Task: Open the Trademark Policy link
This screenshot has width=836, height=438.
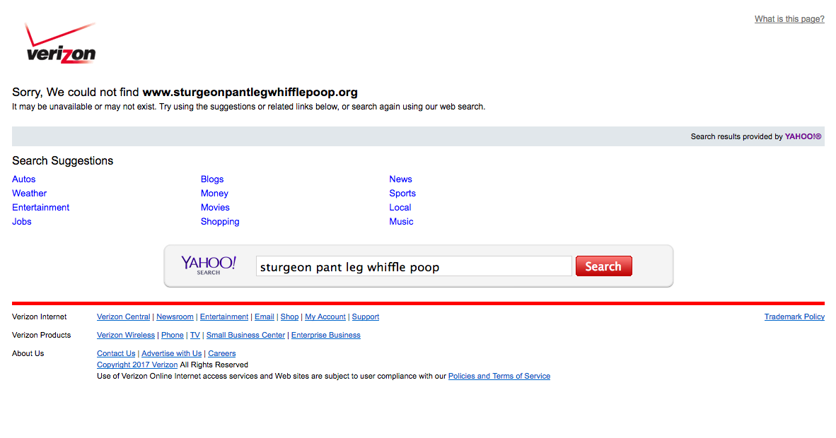Action: pos(794,316)
